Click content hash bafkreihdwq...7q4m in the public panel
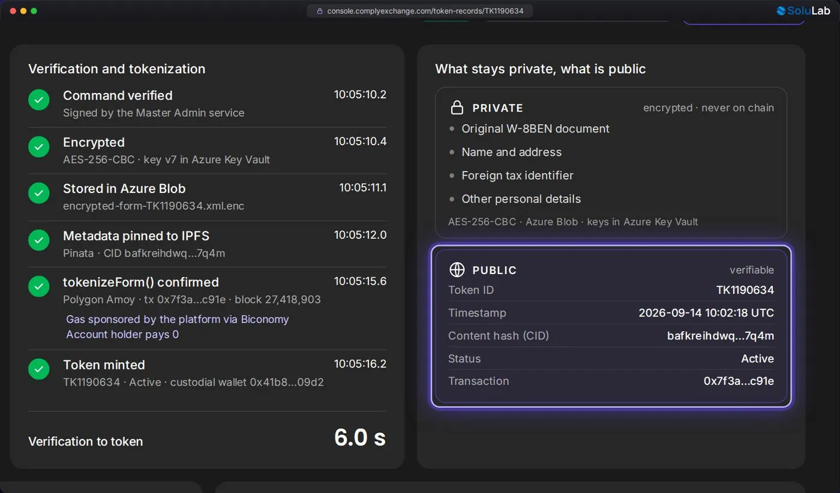Image resolution: width=840 pixels, height=493 pixels. click(721, 336)
